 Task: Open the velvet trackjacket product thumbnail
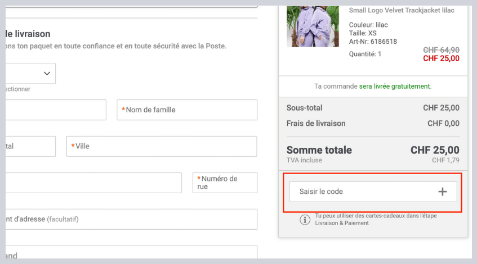coord(313,26)
